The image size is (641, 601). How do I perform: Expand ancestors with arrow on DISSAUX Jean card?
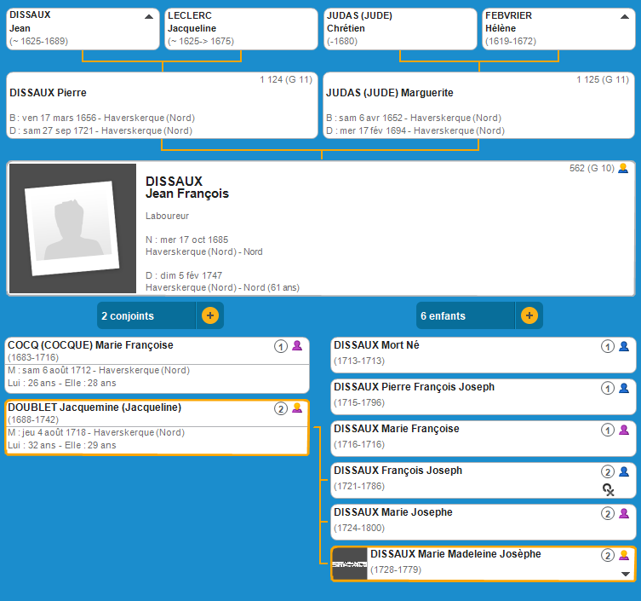pos(149,16)
